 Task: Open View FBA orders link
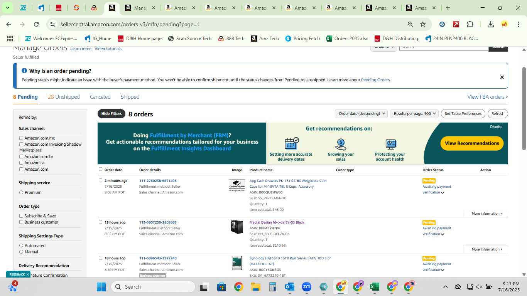(x=488, y=97)
